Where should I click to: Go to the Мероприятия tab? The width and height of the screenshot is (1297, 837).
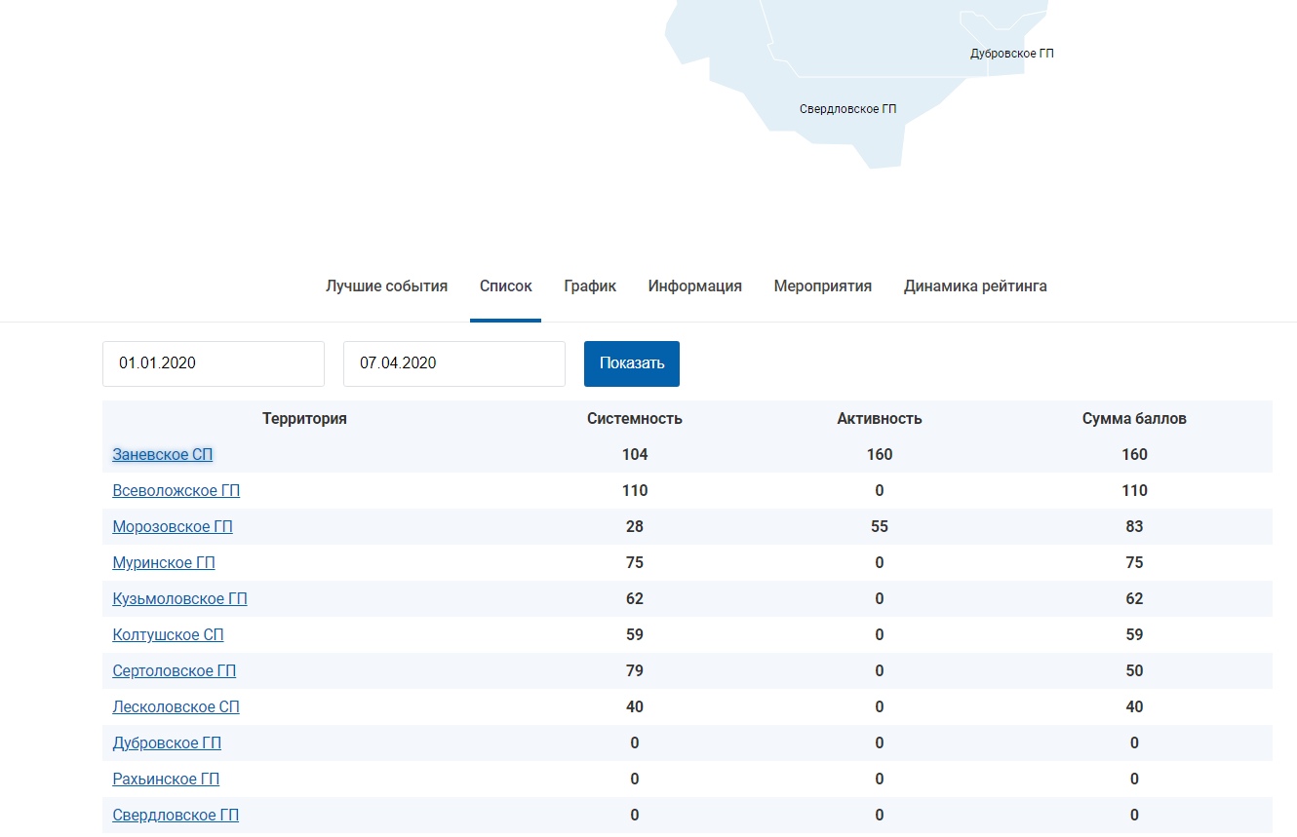tap(823, 286)
